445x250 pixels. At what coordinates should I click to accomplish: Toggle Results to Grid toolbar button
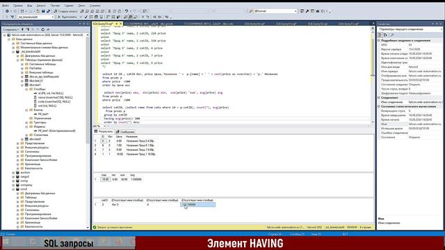[131, 17]
